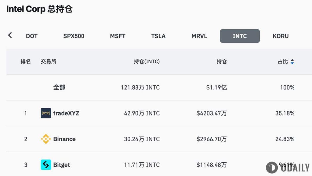
Task: Select the 121.83万 INTC total holdings cell
Action: coord(140,87)
